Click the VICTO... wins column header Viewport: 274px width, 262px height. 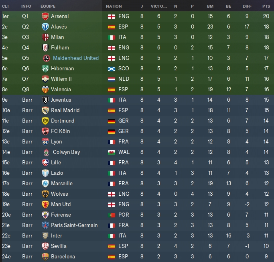159,6
